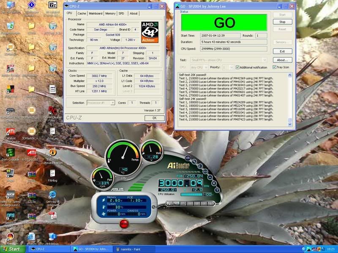338x253 pixels.
Task: Click the SP2004 log scrollbar down arrow
Action: [290, 124]
